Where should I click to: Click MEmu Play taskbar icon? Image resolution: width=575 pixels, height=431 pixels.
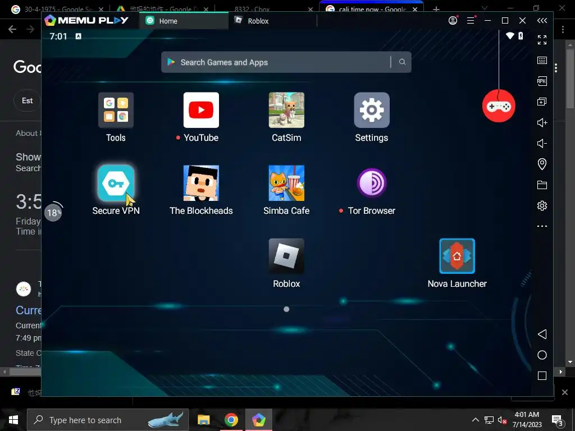(259, 420)
